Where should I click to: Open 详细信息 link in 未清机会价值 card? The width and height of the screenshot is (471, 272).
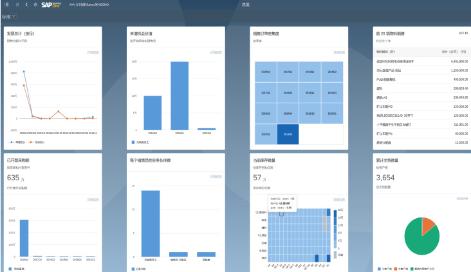pos(216,53)
